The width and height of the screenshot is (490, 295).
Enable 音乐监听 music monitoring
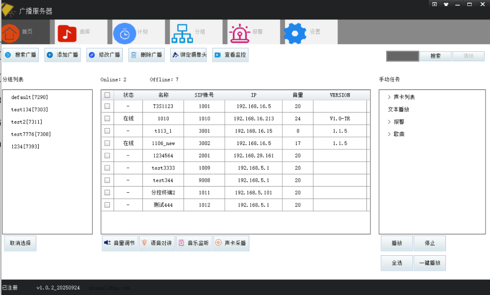point(194,243)
